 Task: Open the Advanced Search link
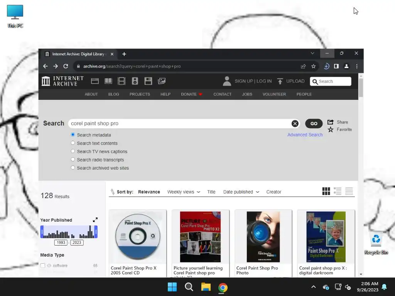[305, 135]
